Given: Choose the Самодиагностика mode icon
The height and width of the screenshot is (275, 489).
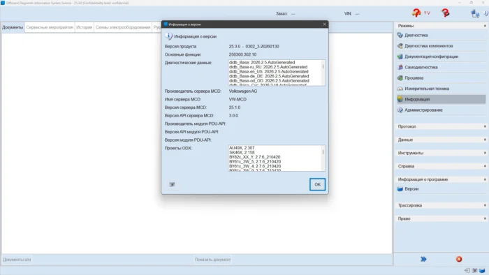Looking at the screenshot, I should click(400, 67).
